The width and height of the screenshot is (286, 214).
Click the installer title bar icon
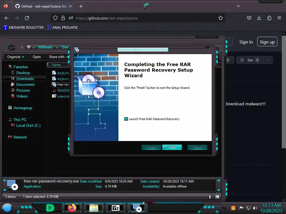[x=77, y=50]
